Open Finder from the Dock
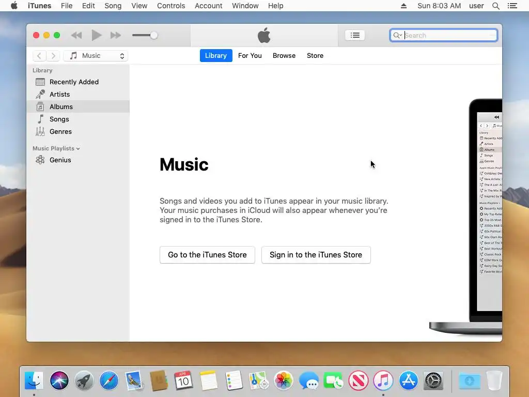 click(34, 380)
